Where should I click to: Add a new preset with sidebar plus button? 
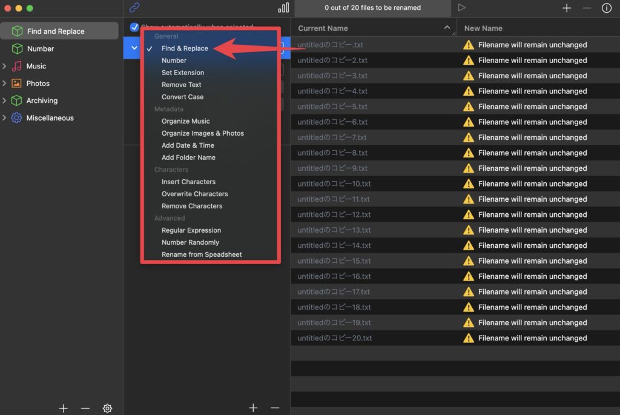63,408
